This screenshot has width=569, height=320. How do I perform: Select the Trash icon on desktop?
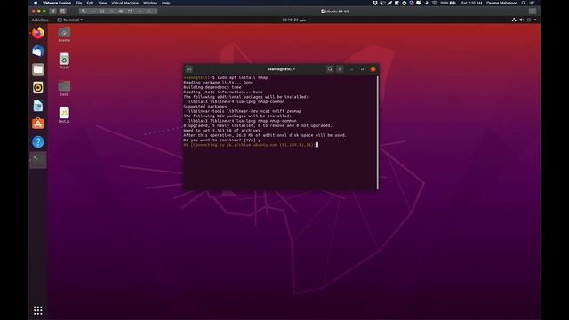[64, 61]
